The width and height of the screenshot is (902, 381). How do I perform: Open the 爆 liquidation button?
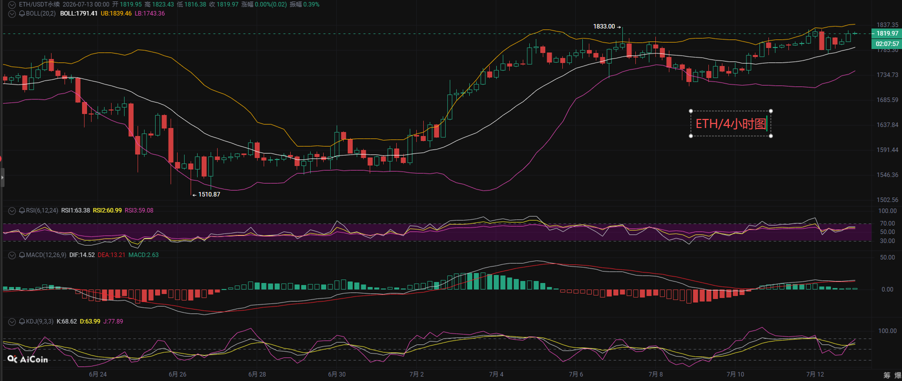[x=898, y=375]
